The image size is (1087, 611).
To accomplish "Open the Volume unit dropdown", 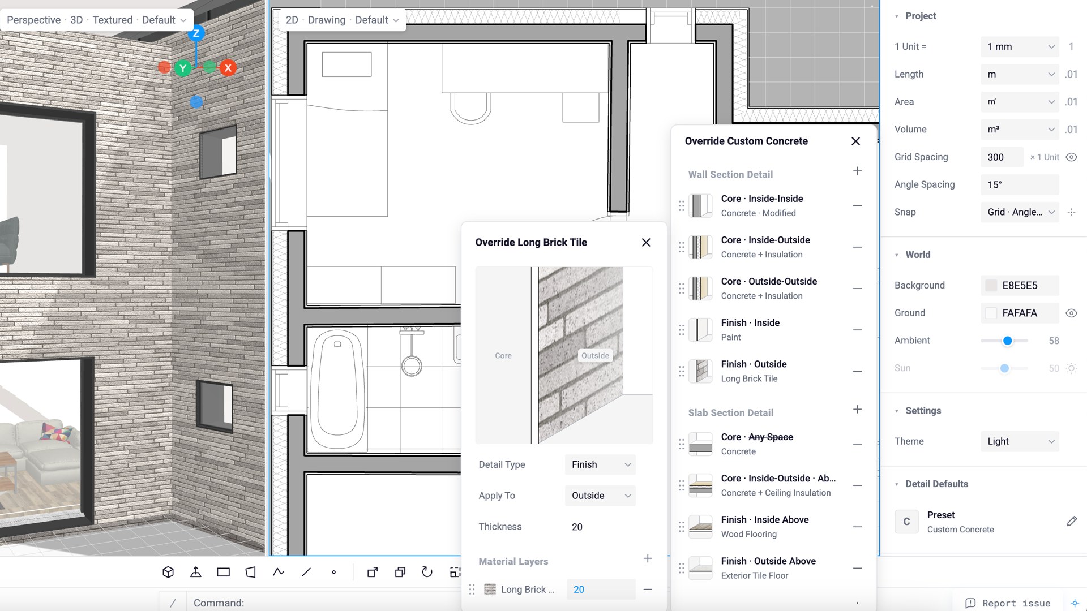I will click(1020, 130).
